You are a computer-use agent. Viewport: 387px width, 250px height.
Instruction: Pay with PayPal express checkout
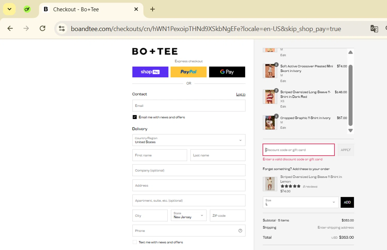coord(189,72)
